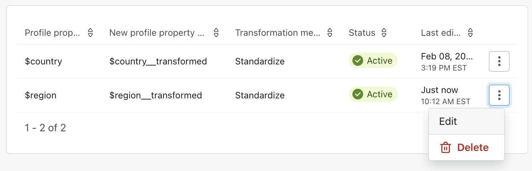Click Standardize in the $country row
This screenshot has width=532, height=171.
click(x=260, y=61)
